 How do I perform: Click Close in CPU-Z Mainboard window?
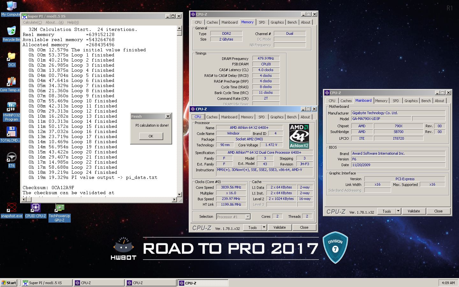click(438, 211)
